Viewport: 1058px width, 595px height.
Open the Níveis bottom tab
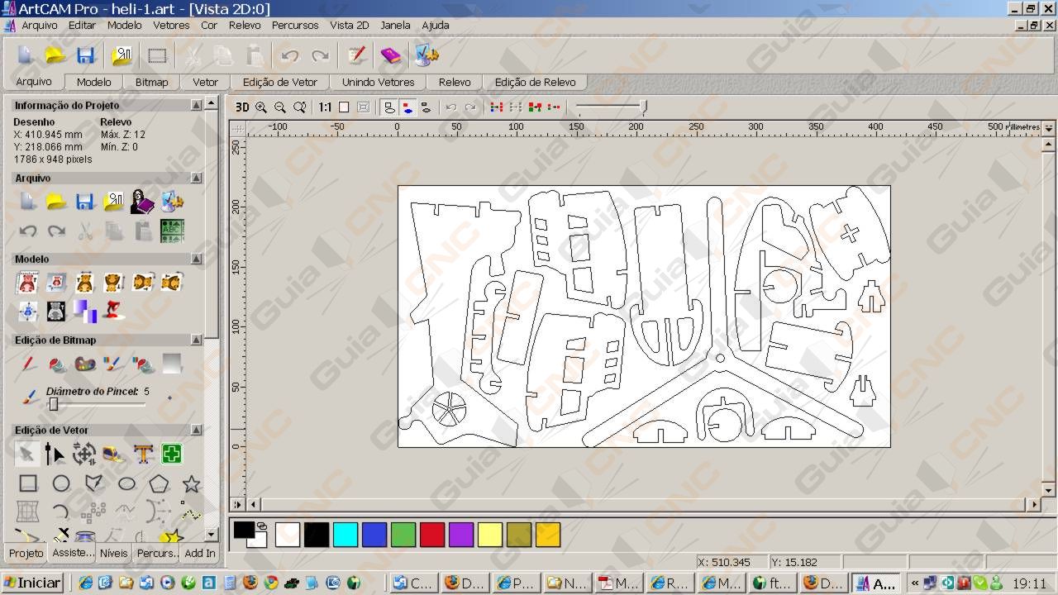[x=114, y=553]
